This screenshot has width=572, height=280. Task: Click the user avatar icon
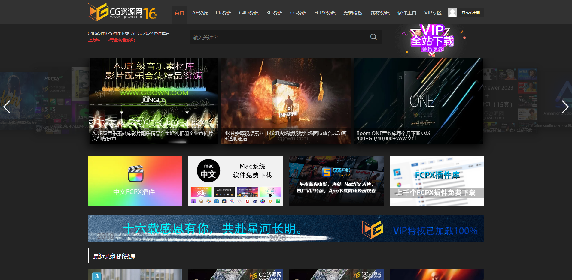point(452,12)
